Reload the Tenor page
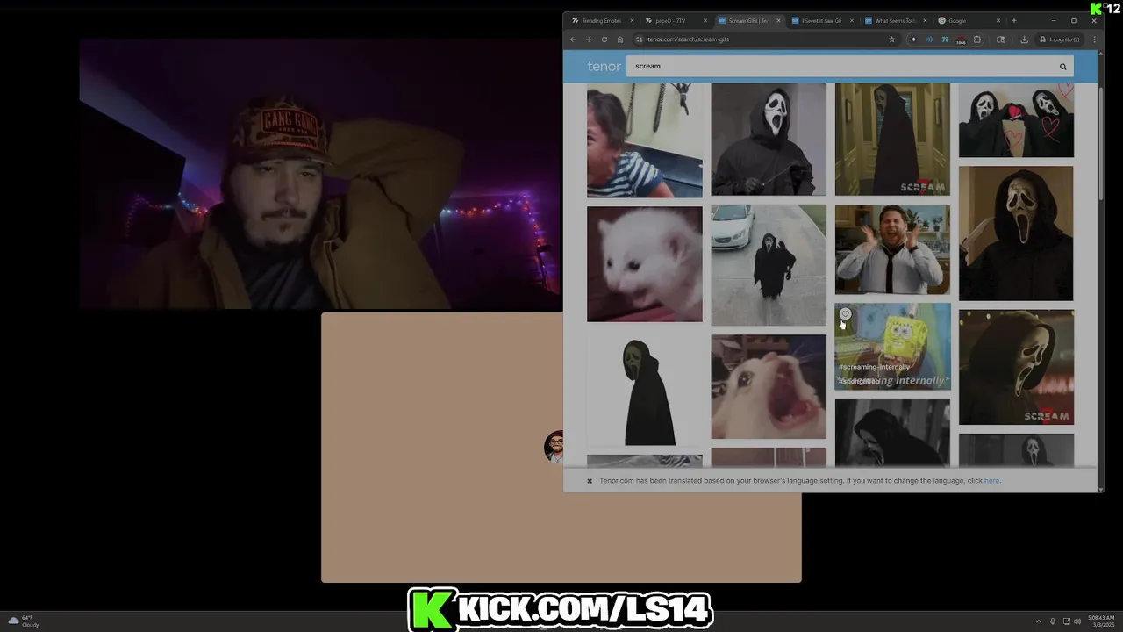Screen dimensions: 1123x632 pos(604,39)
